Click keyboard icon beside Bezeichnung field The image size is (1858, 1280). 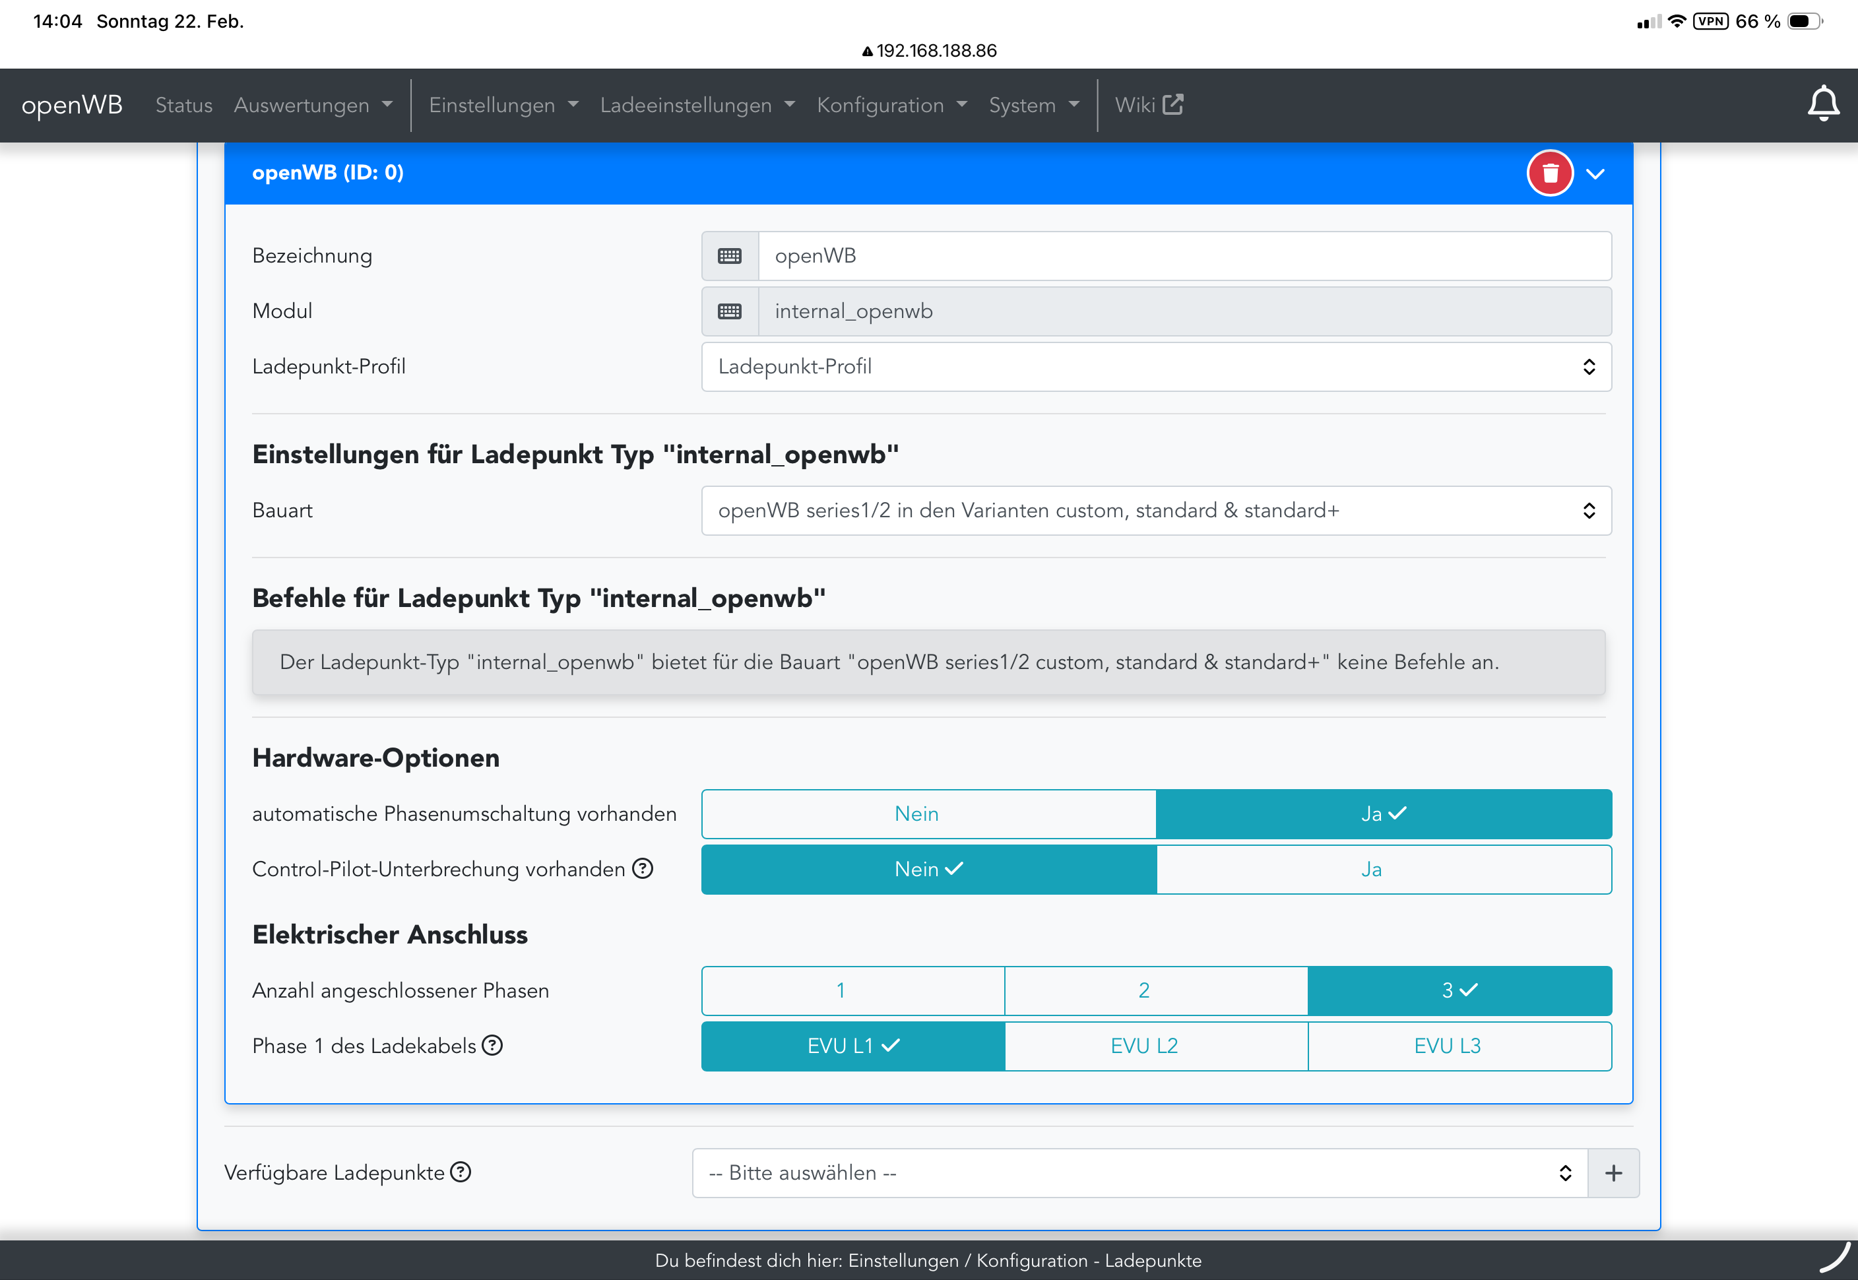click(x=729, y=256)
